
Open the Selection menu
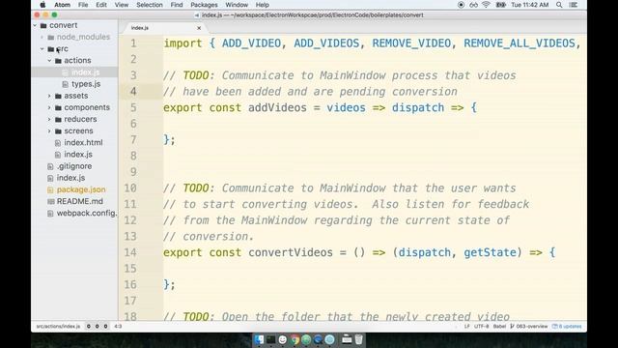tap(150, 5)
